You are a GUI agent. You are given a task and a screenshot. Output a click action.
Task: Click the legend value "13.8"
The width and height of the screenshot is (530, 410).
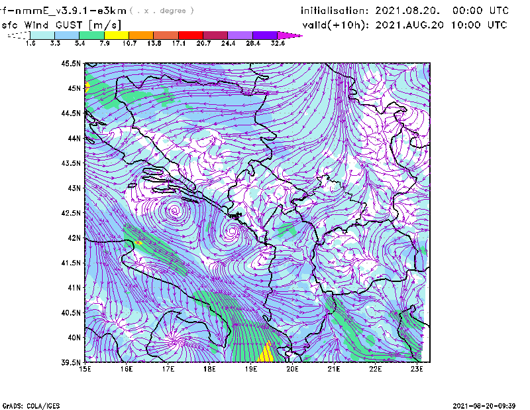point(154,43)
